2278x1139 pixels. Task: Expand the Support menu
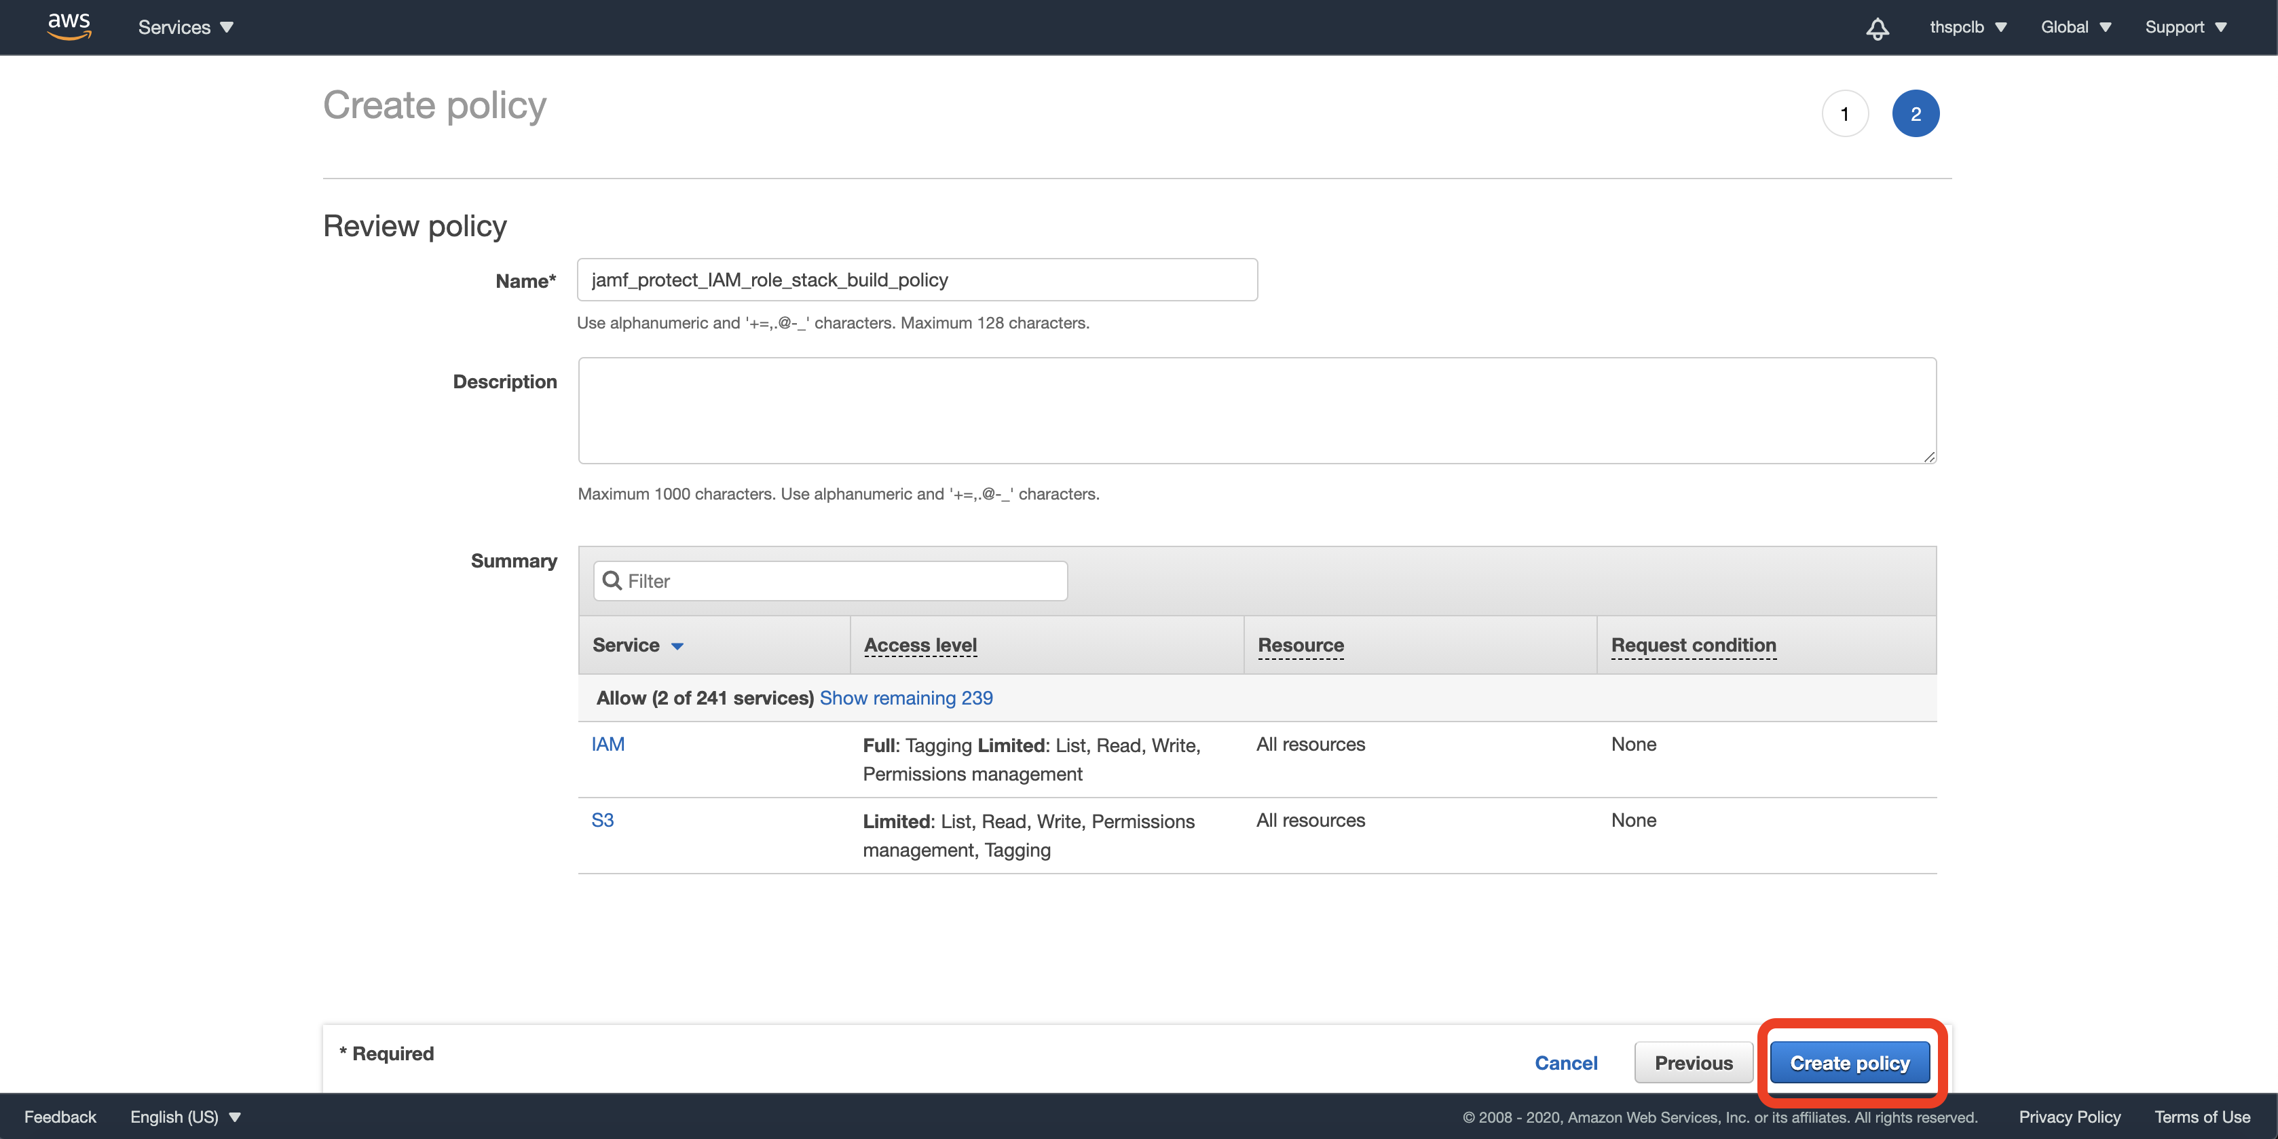click(x=2185, y=27)
